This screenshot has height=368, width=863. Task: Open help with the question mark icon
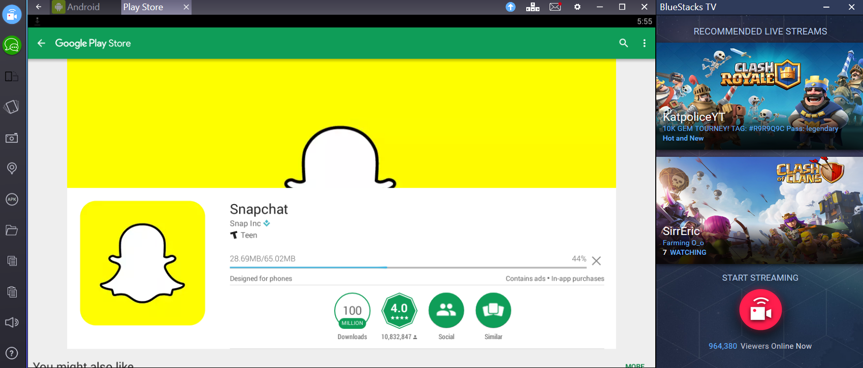tap(12, 353)
